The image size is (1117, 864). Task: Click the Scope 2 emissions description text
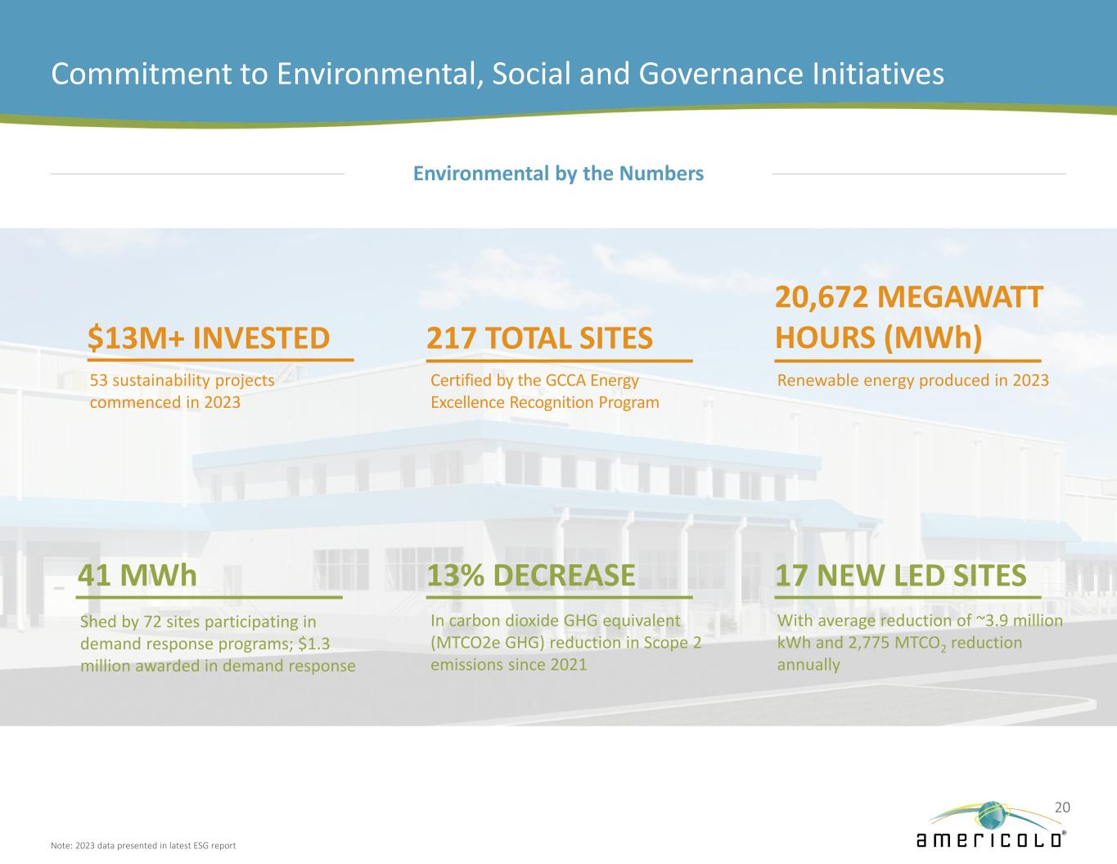[565, 642]
